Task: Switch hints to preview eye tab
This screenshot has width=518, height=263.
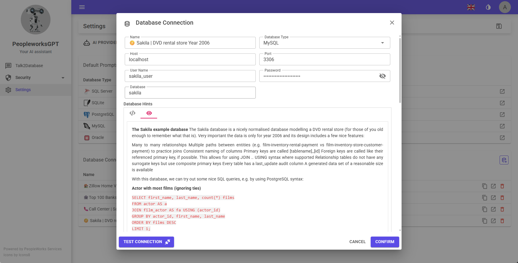Action: point(149,113)
